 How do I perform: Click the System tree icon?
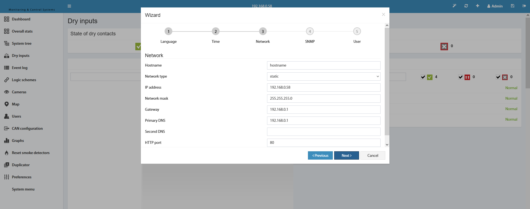[7, 43]
